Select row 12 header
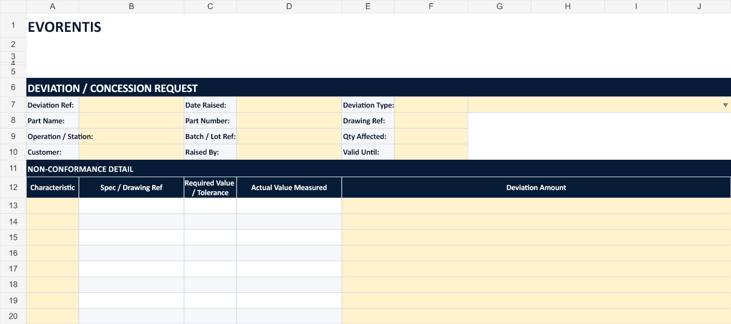Image resolution: width=731 pixels, height=324 pixels. click(x=13, y=188)
